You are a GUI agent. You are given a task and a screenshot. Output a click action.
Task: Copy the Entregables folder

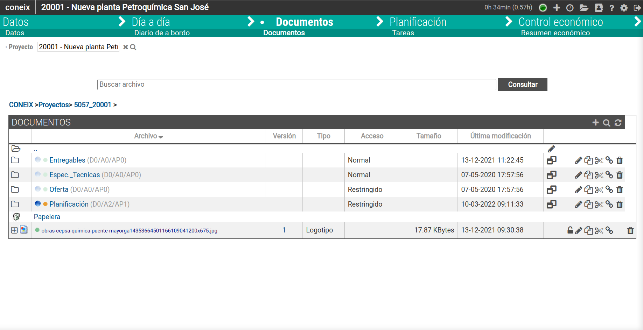tap(589, 160)
